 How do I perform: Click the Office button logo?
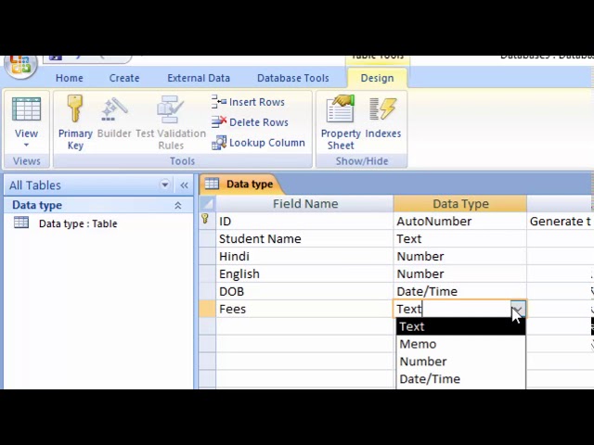(x=20, y=66)
